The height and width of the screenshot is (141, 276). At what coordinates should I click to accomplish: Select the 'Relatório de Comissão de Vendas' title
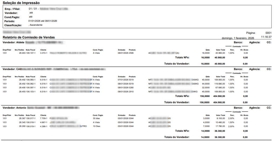pyautogui.click(x=29, y=37)
